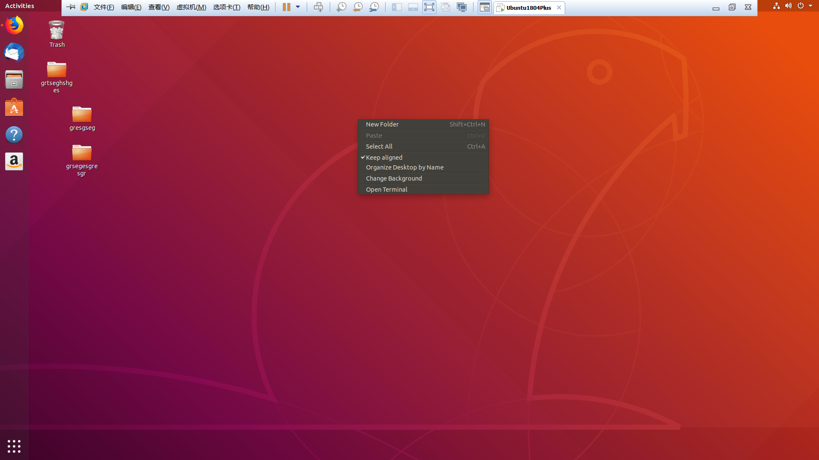Open the suspend button dropdown arrow
The image size is (819, 460).
point(298,7)
